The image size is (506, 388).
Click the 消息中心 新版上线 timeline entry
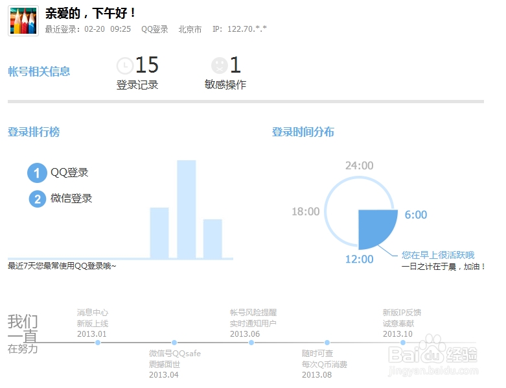(93, 323)
